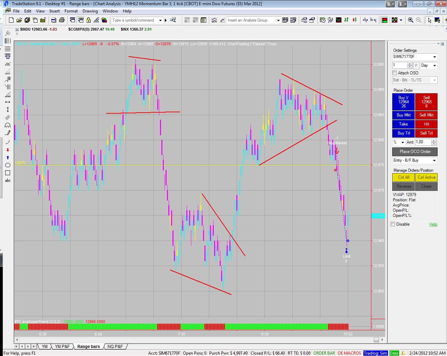Click the Sell Trl button
This screenshot has height=356, width=447.
(x=427, y=133)
